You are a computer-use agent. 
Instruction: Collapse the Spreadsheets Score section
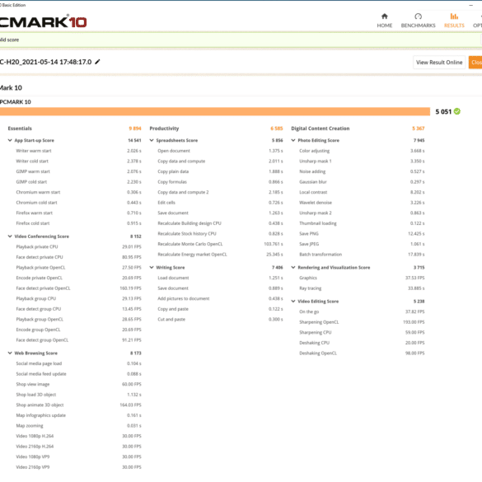(152, 140)
